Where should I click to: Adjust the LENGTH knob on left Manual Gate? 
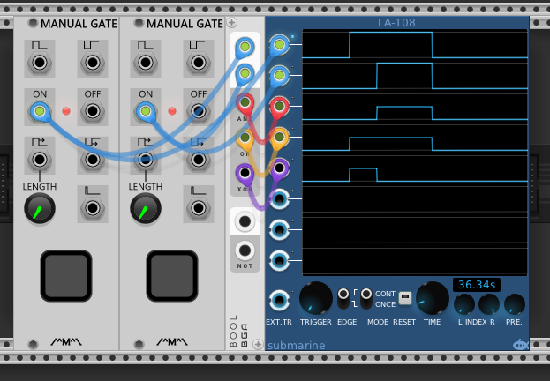click(x=40, y=208)
